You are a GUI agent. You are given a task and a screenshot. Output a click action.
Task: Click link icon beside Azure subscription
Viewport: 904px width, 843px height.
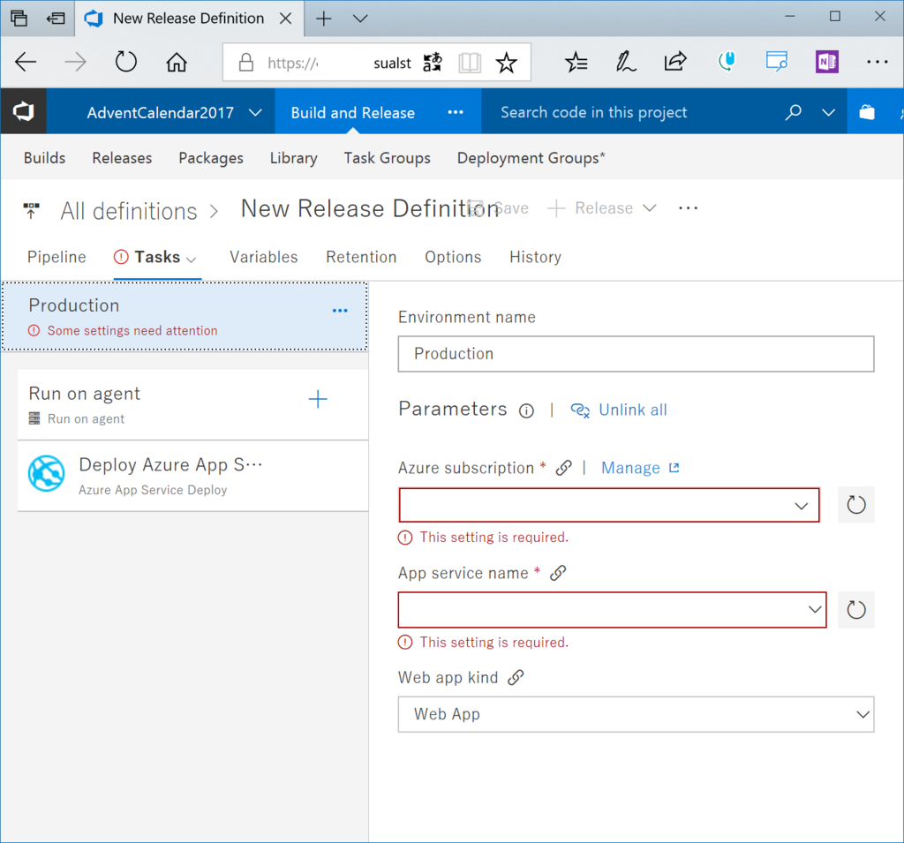(x=564, y=468)
